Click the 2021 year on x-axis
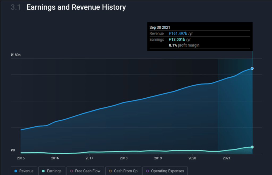This screenshot has width=272, height=175. tap(226, 158)
